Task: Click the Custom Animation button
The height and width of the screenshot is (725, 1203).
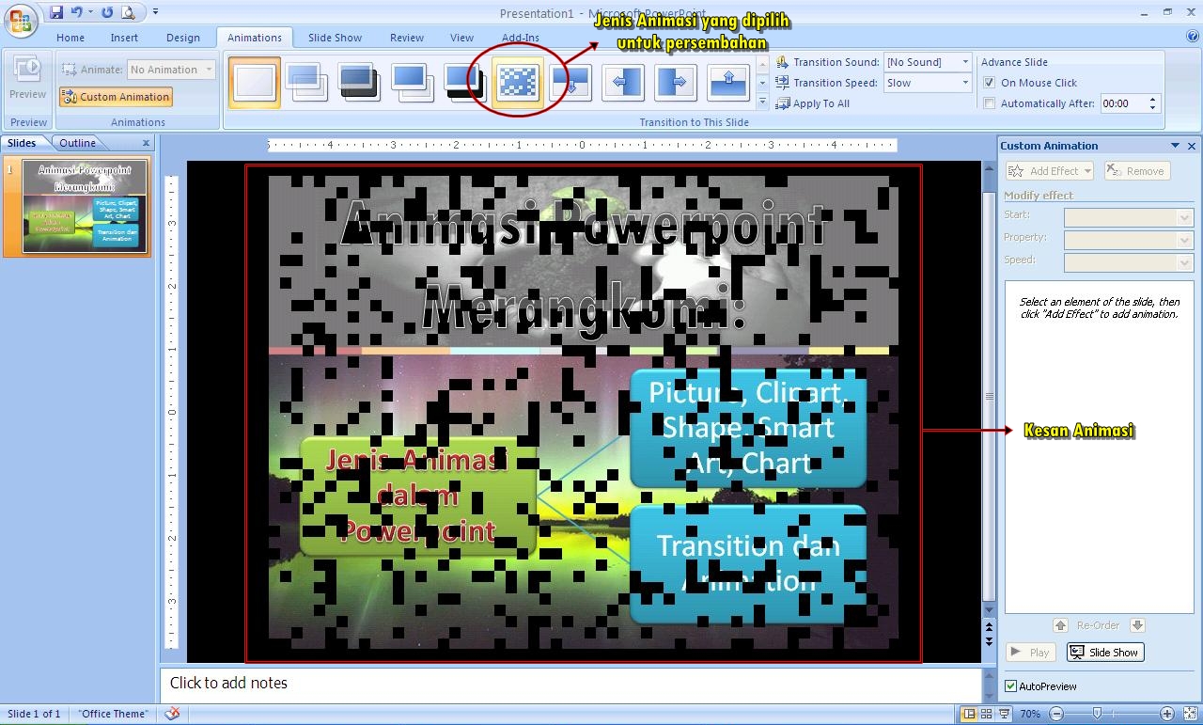Action: [116, 97]
